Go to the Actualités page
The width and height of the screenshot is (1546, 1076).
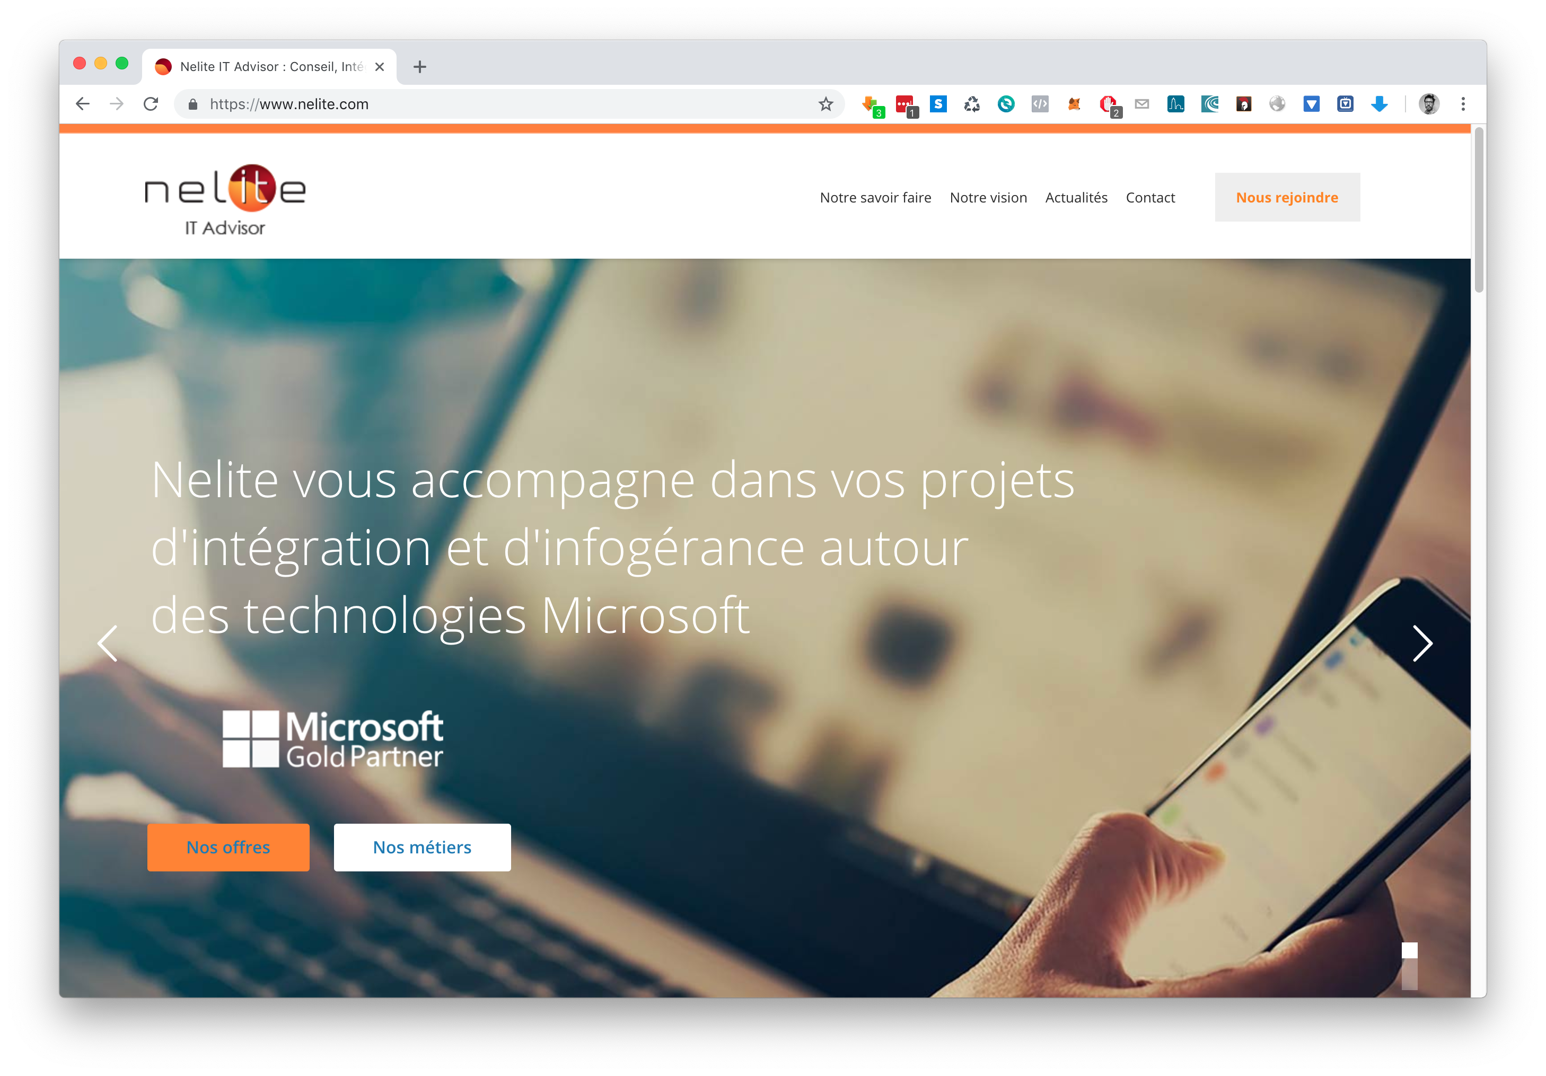1076,197
